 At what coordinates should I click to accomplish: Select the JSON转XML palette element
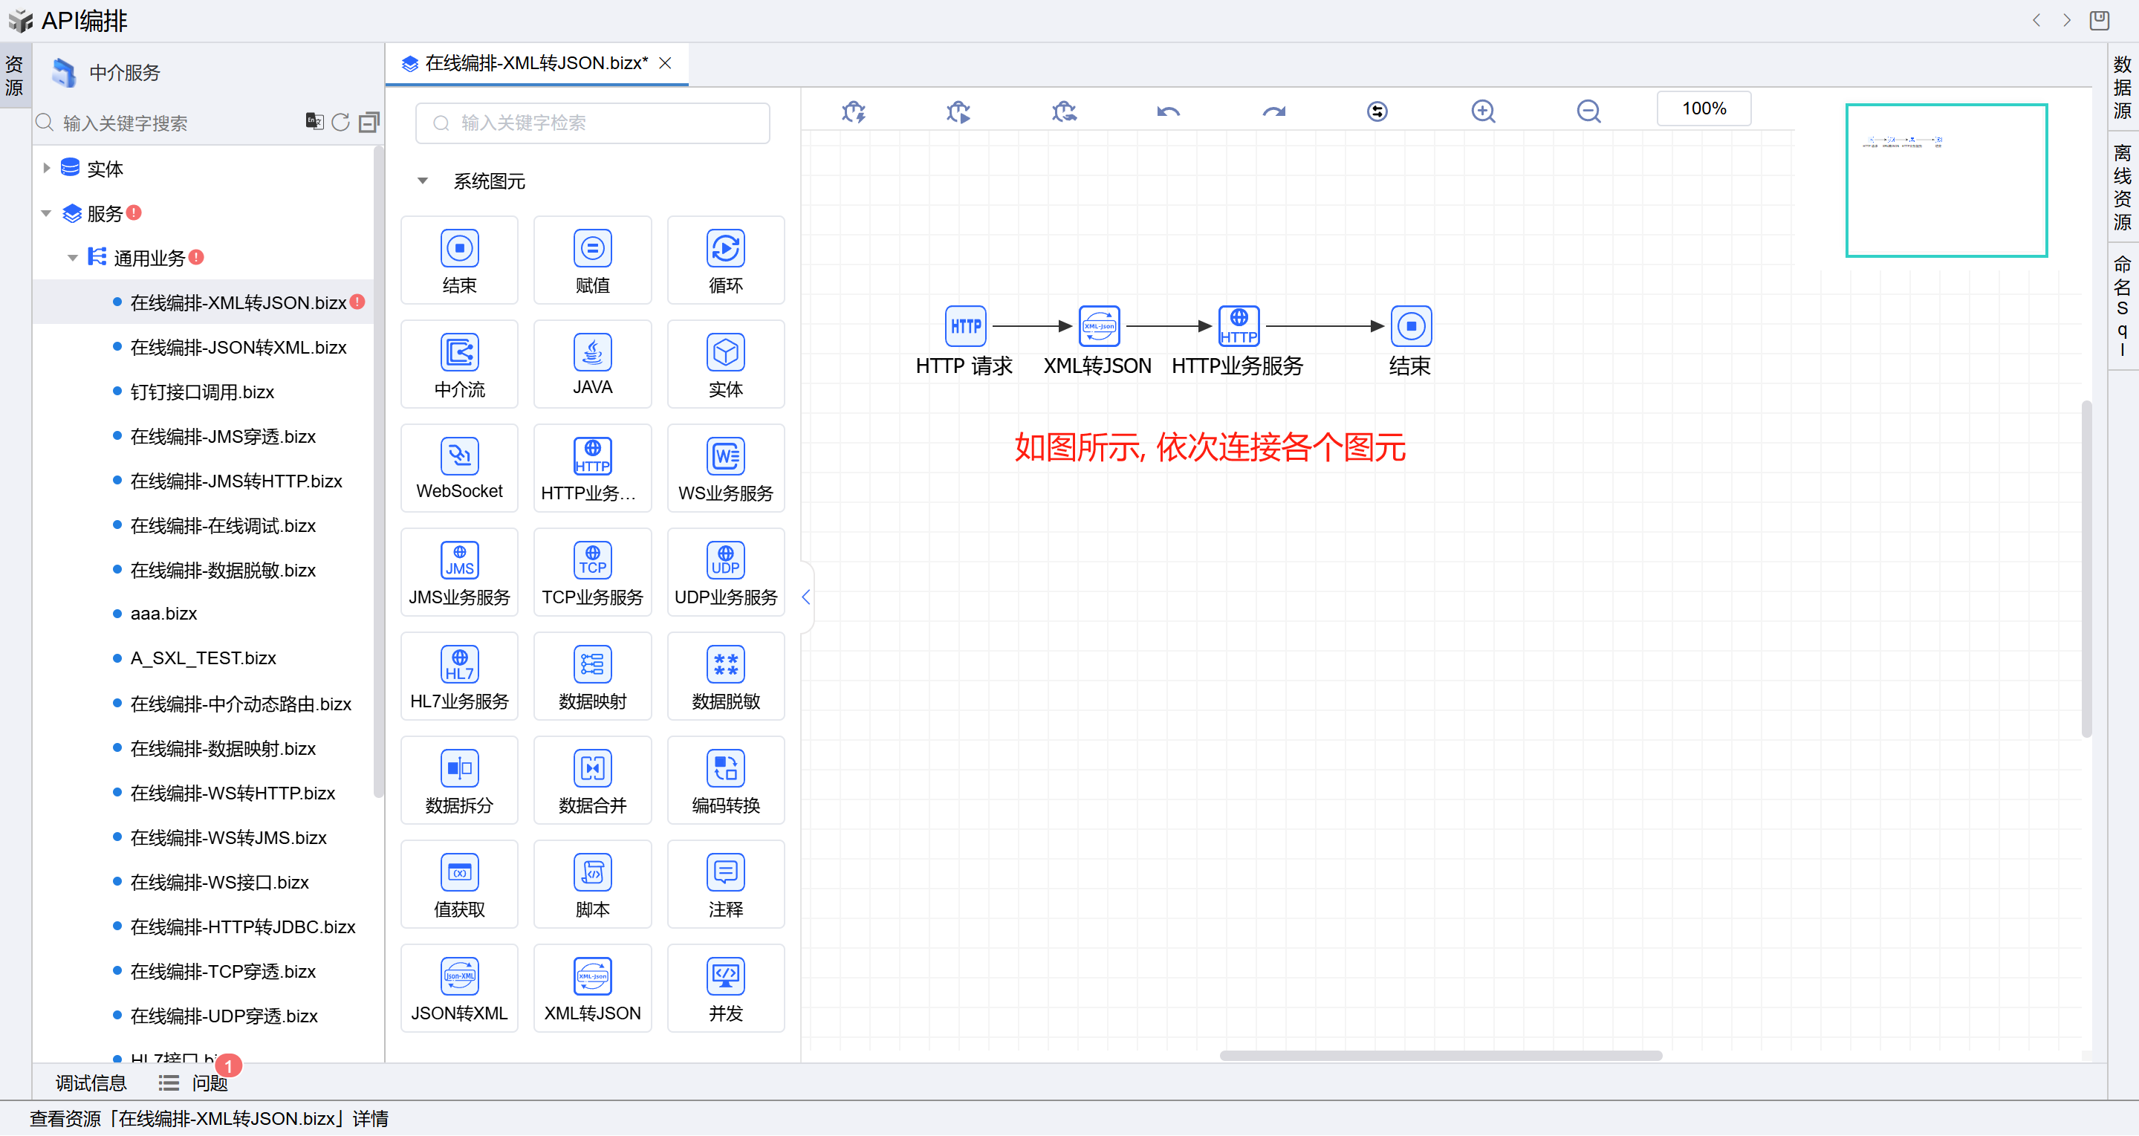tap(459, 988)
